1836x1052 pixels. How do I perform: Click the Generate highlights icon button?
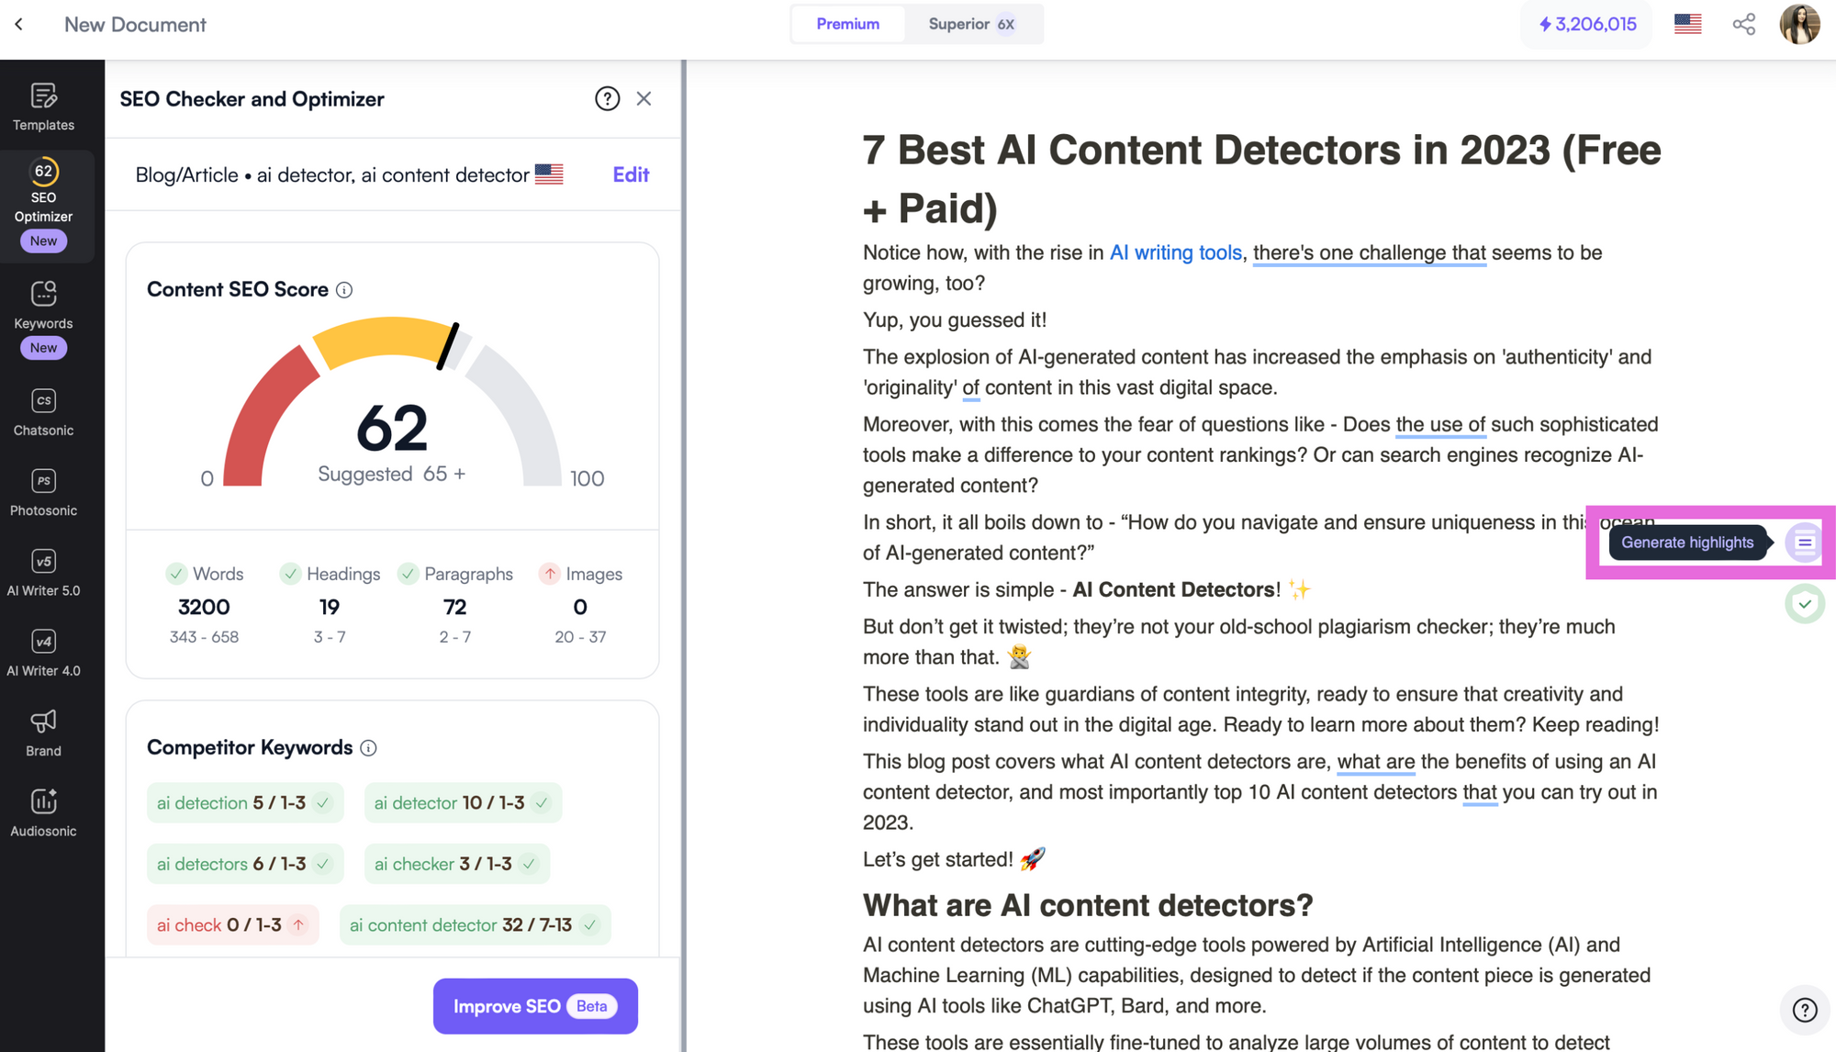pyautogui.click(x=1804, y=543)
